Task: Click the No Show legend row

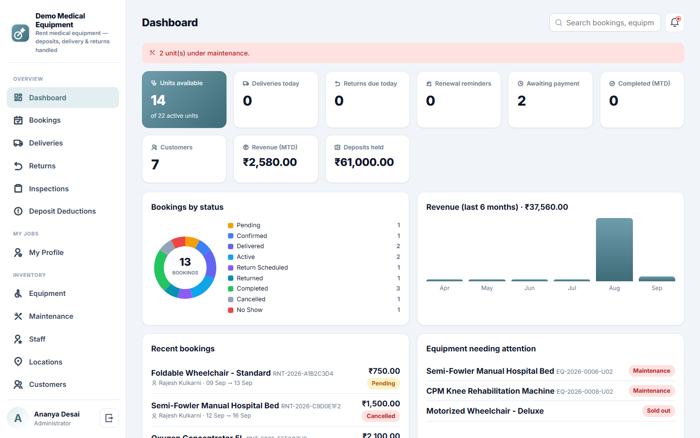Action: [x=314, y=310]
